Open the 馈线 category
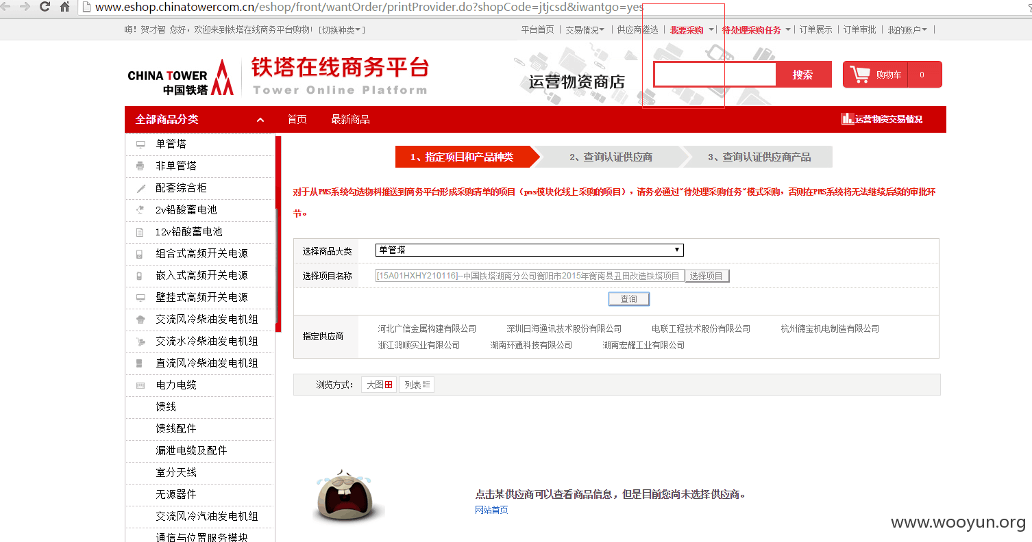Viewport: 1032px width, 542px height. (166, 406)
